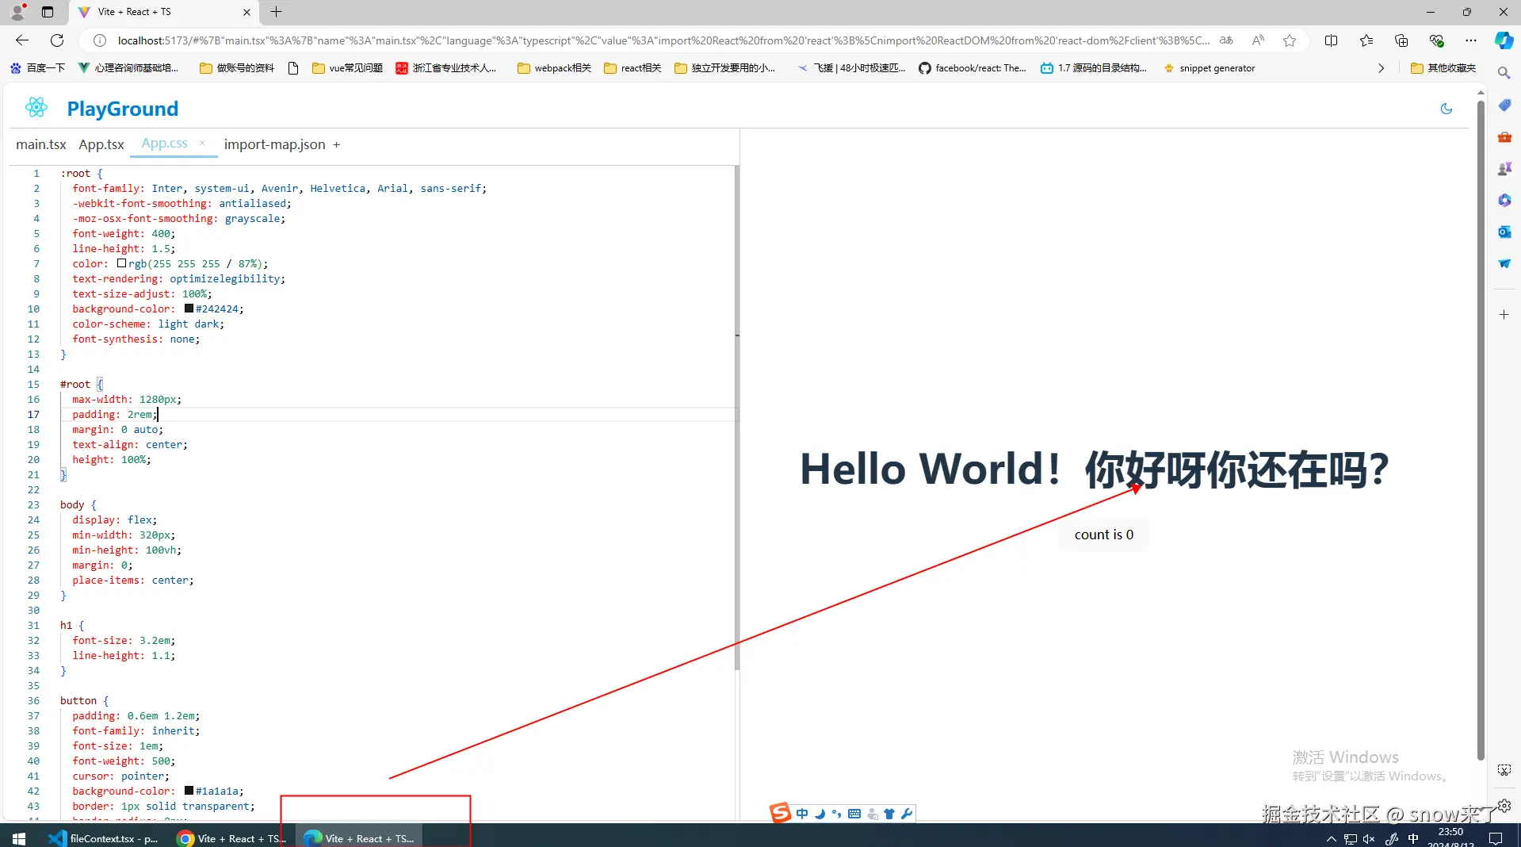1521x847 pixels.
Task: Open the Collections panel
Action: click(x=1401, y=40)
